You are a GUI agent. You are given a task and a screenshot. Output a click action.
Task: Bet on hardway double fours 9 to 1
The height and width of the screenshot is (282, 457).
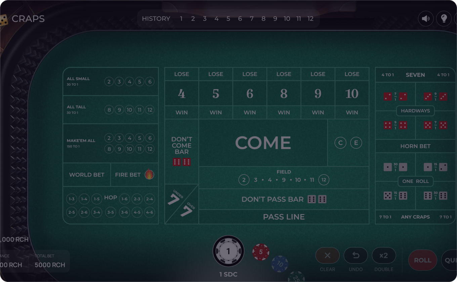[x=395, y=125]
